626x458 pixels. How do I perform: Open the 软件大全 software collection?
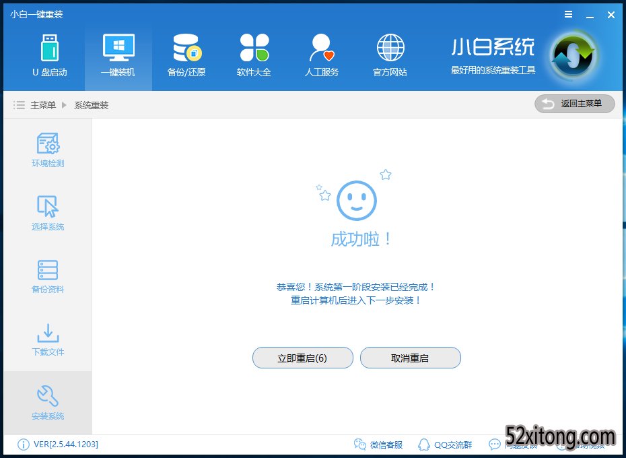pos(254,56)
